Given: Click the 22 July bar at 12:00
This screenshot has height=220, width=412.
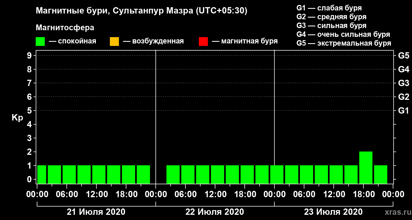Looking at the screenshot, I should coord(218,174).
